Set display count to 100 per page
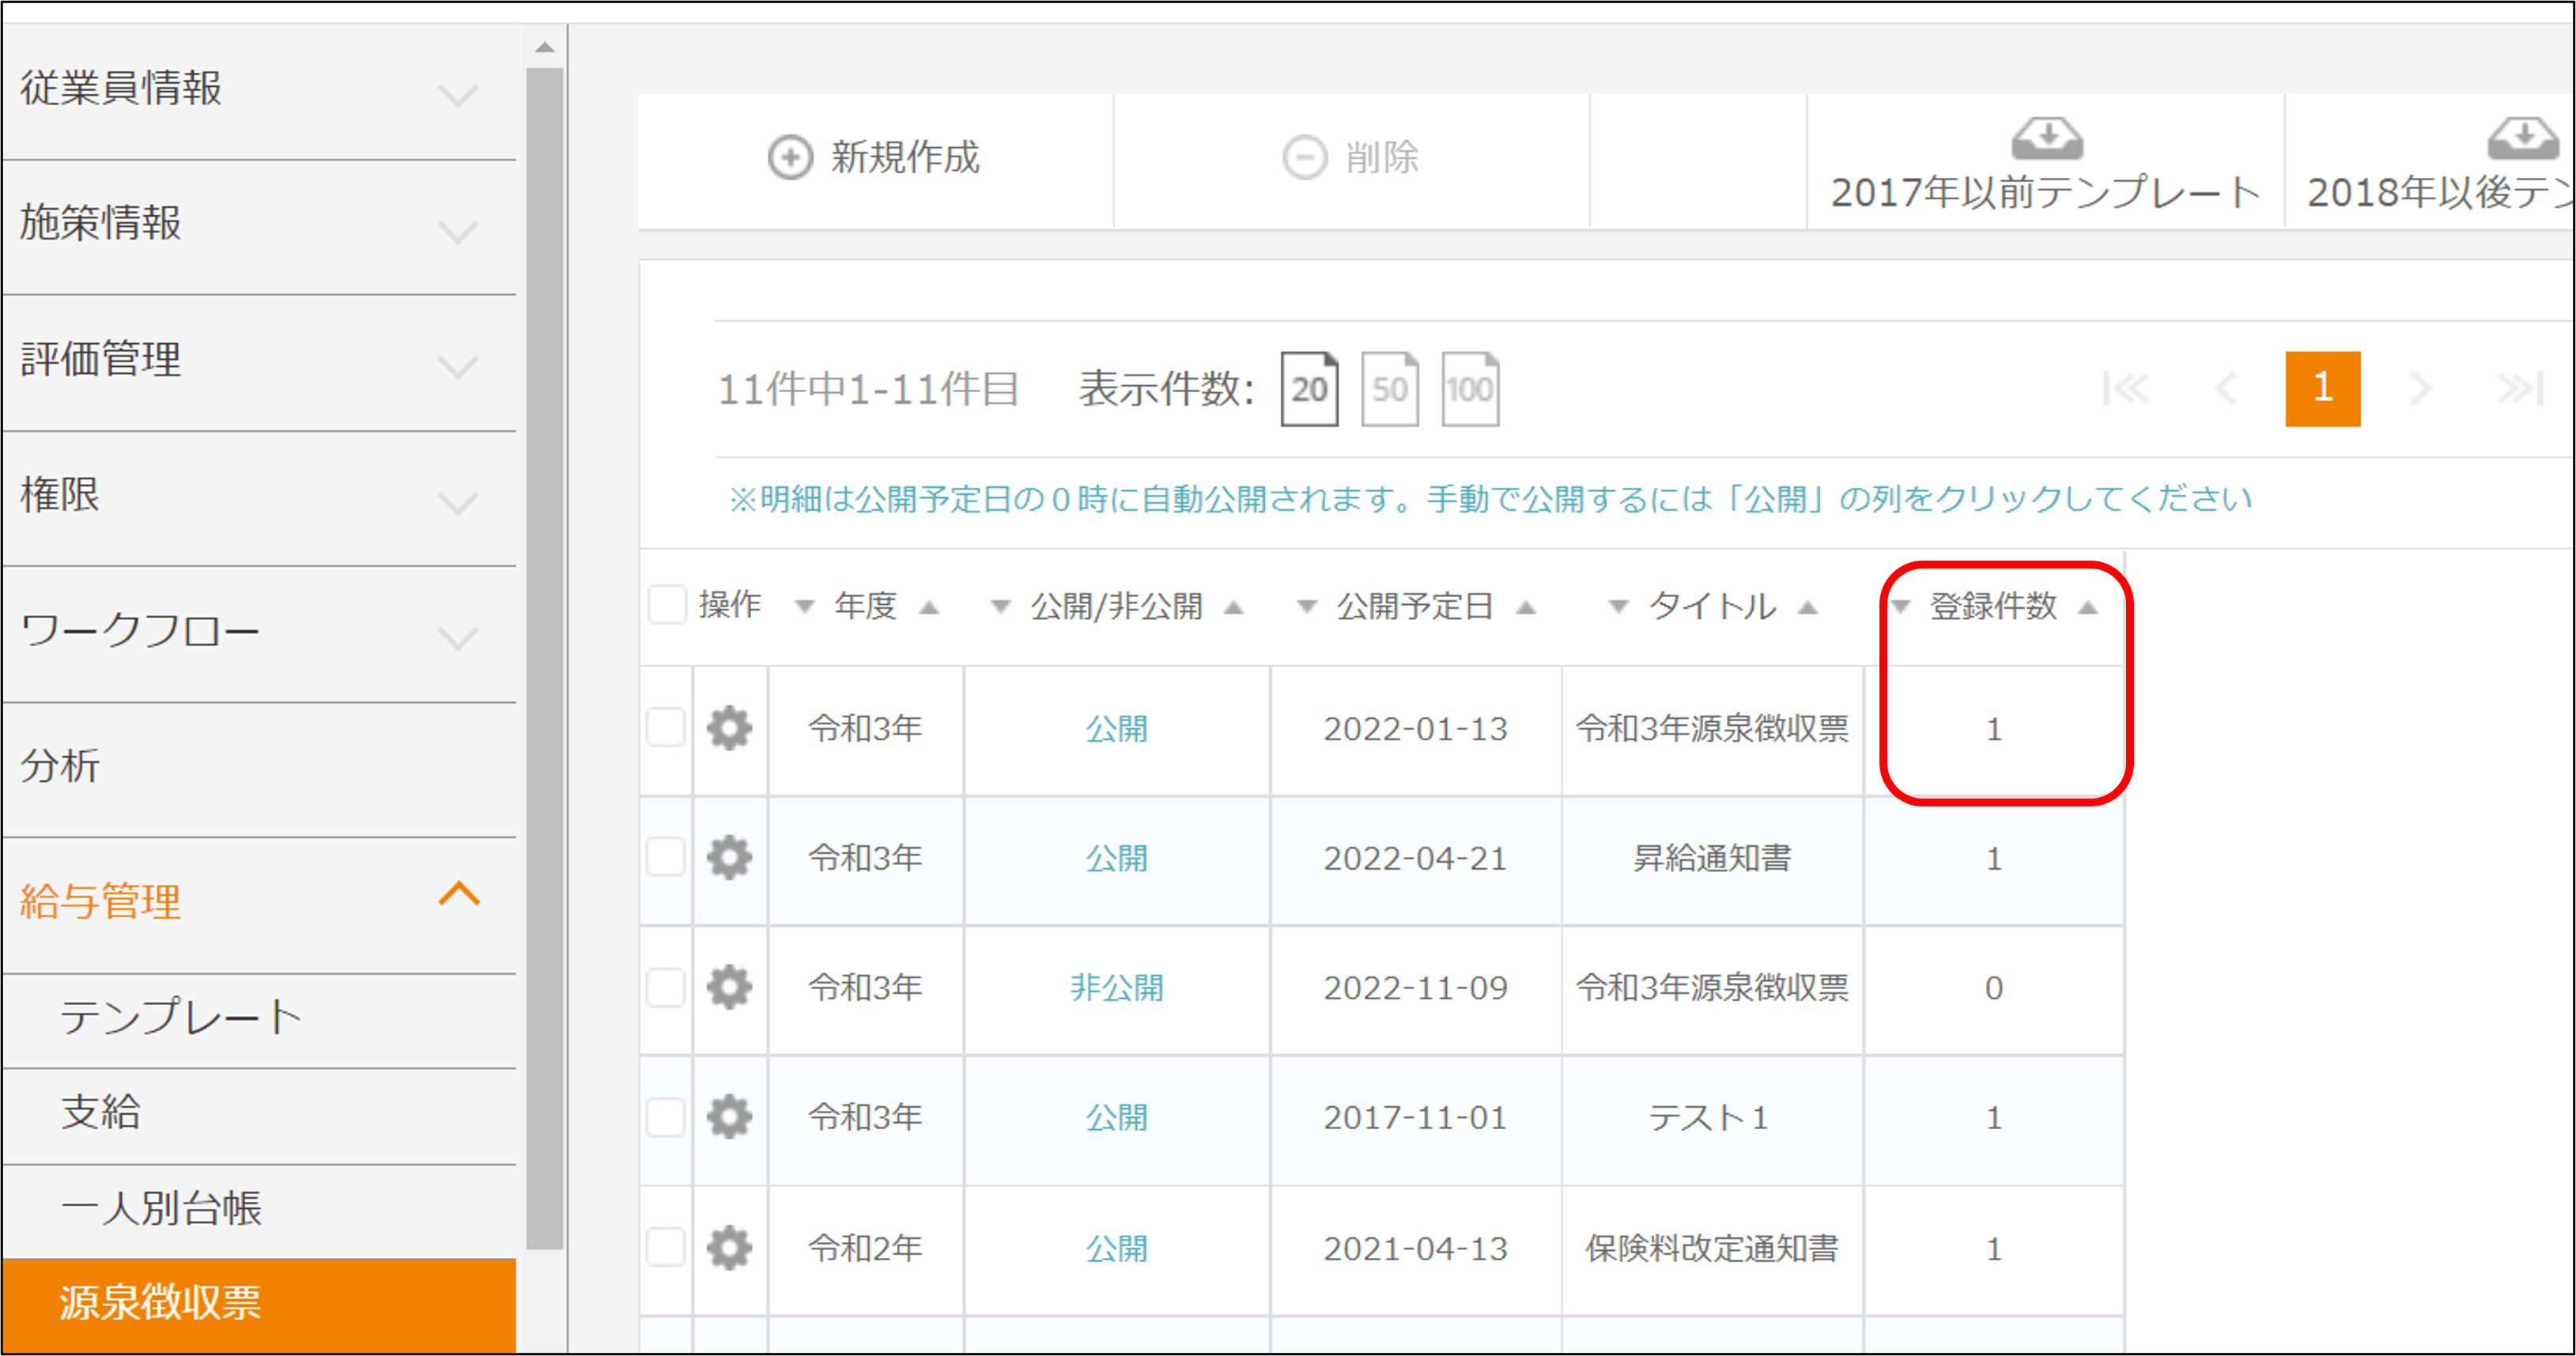2576x1356 pixels. click(x=1469, y=389)
